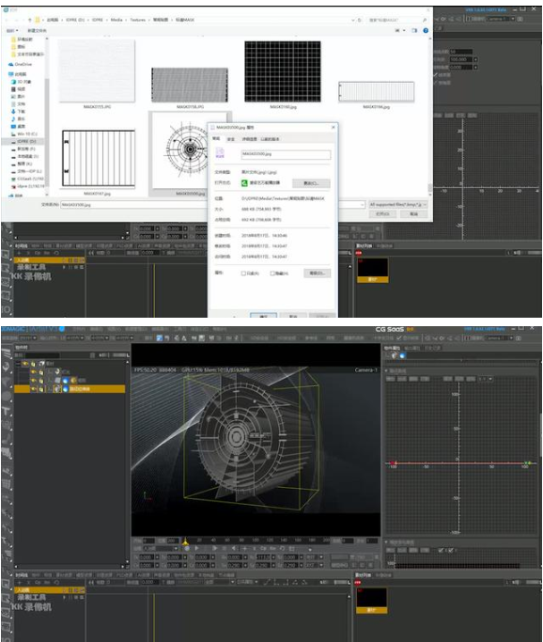Click blue sphere icon in right property panel
The width and height of the screenshot is (543, 642).
[402, 355]
